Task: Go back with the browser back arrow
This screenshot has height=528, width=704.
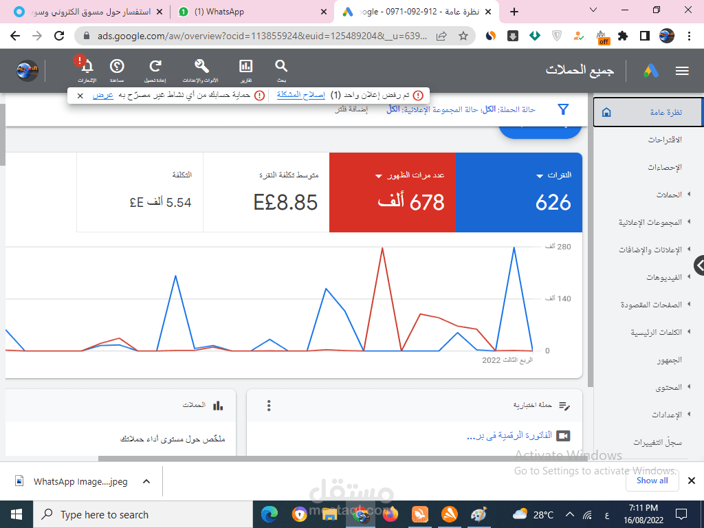Action: [x=15, y=36]
